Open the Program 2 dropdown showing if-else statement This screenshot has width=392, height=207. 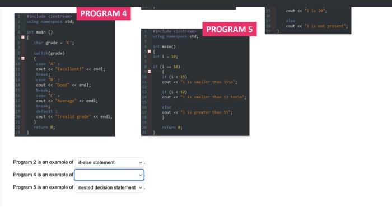109,162
